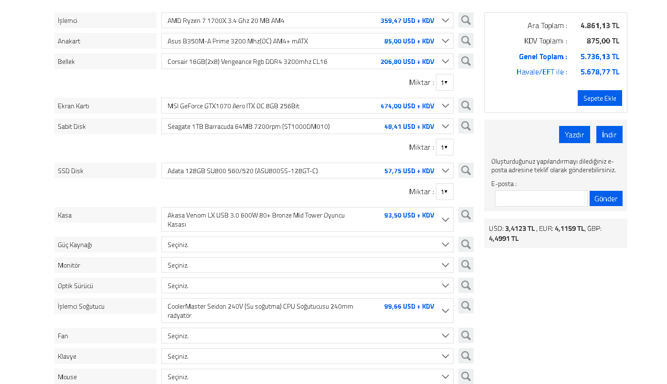
Task: Click the 359,47 USD + KDV price
Action: coord(407,21)
